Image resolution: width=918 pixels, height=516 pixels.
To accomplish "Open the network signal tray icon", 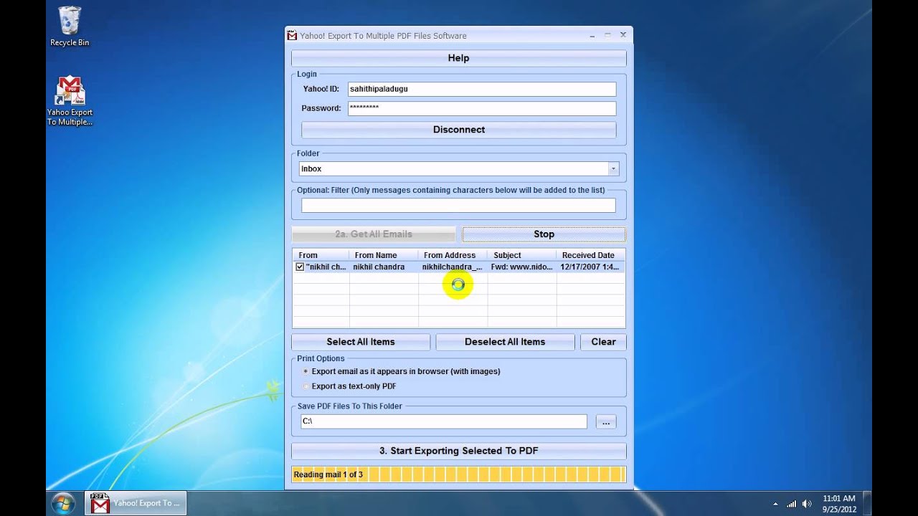I will click(x=792, y=504).
